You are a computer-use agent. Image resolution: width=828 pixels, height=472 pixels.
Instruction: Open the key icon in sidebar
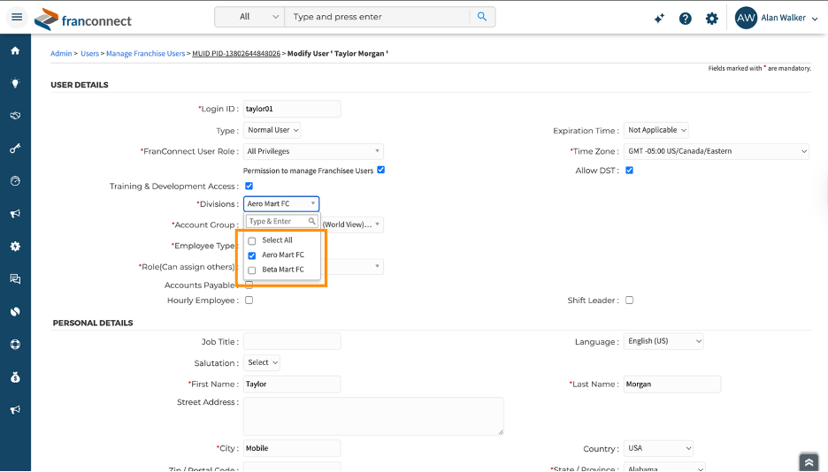[x=15, y=148]
